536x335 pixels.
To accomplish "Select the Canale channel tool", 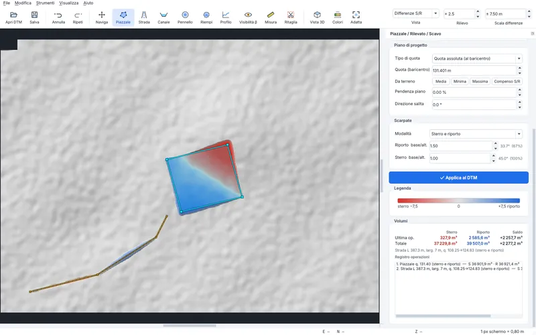I will click(x=163, y=17).
